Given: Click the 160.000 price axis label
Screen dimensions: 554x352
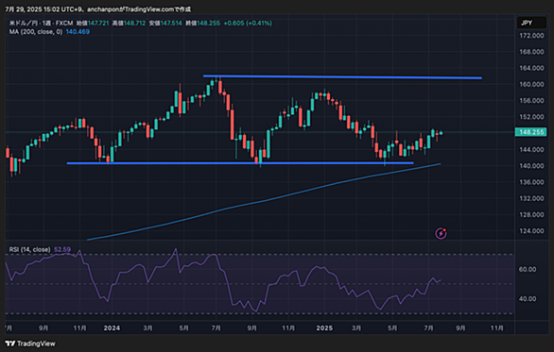Looking at the screenshot, I should point(531,84).
